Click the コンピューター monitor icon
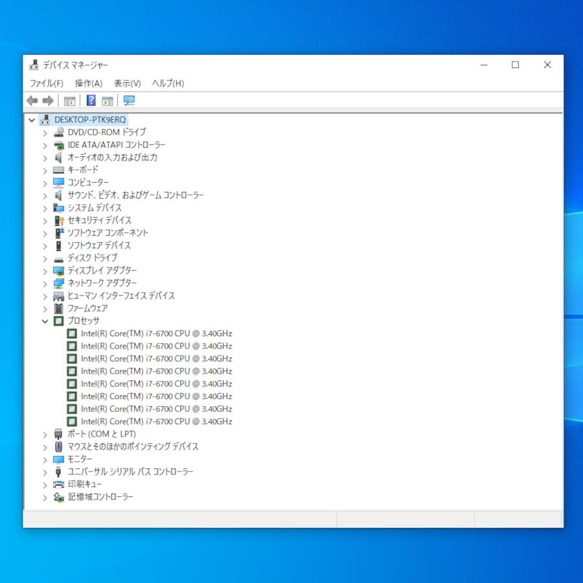 (x=59, y=183)
